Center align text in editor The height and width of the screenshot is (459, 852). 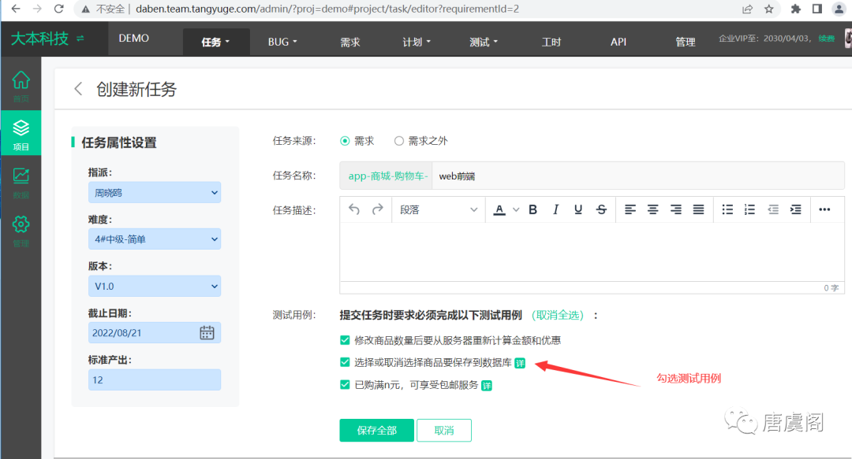pyautogui.click(x=653, y=209)
